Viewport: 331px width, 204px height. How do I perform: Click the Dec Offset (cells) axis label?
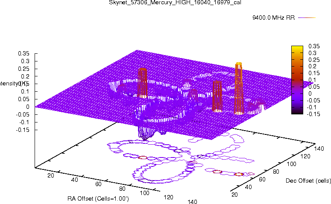(x=308, y=181)
